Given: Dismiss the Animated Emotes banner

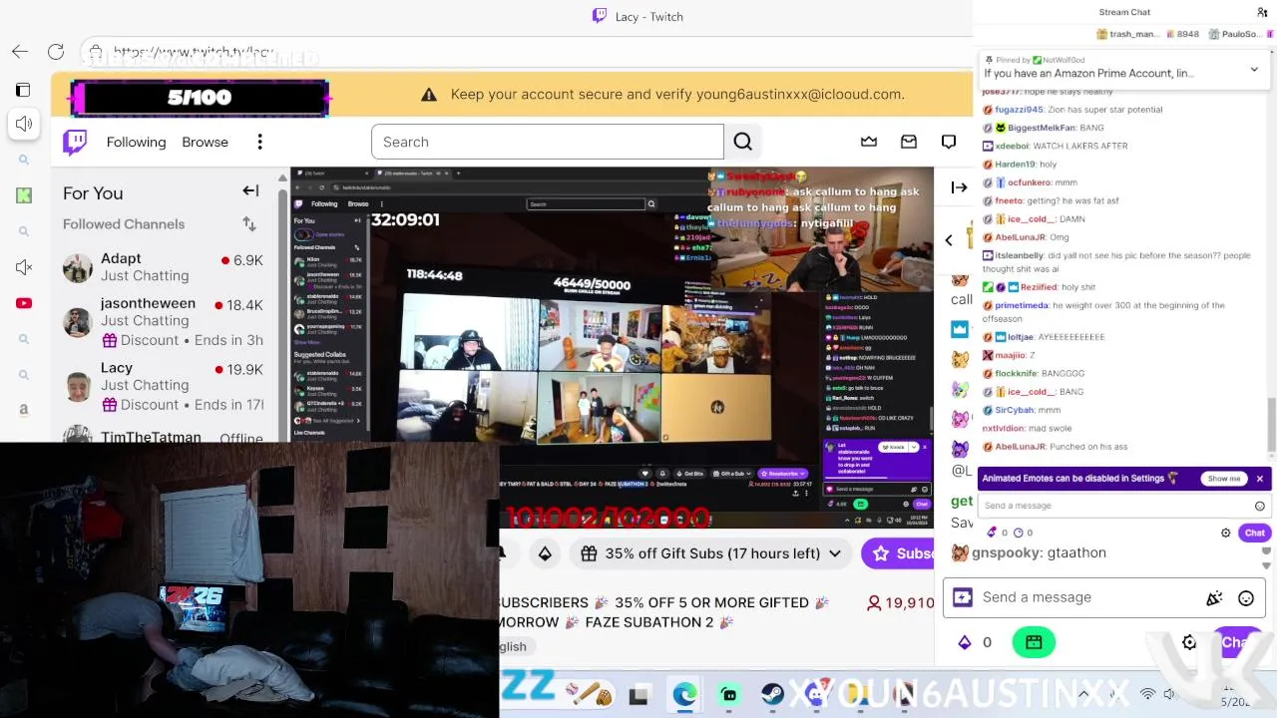Looking at the screenshot, I should pyautogui.click(x=1260, y=479).
